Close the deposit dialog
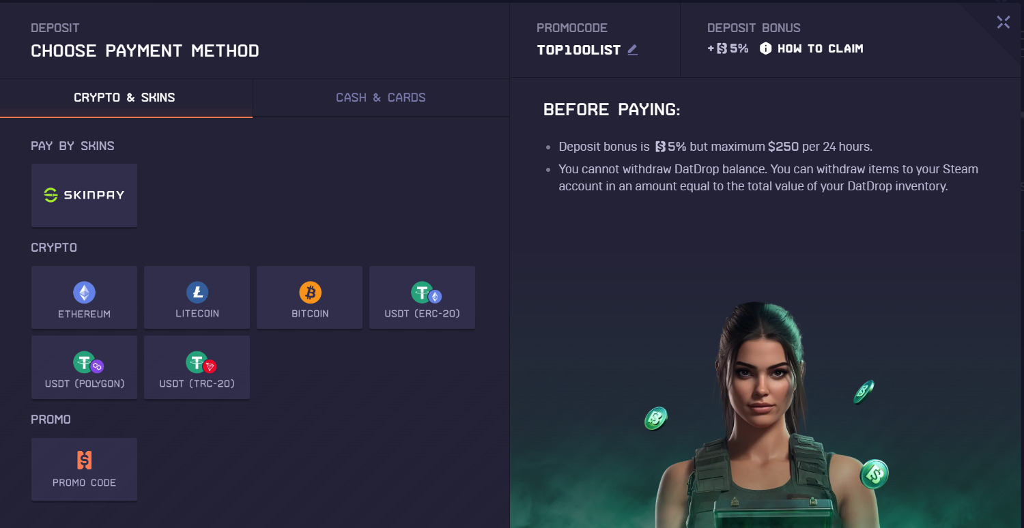Image resolution: width=1024 pixels, height=528 pixels. 1003,22
